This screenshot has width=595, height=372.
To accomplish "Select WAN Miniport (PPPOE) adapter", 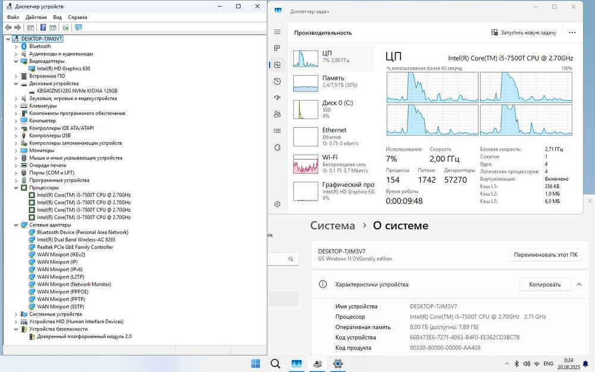I will point(62,292).
